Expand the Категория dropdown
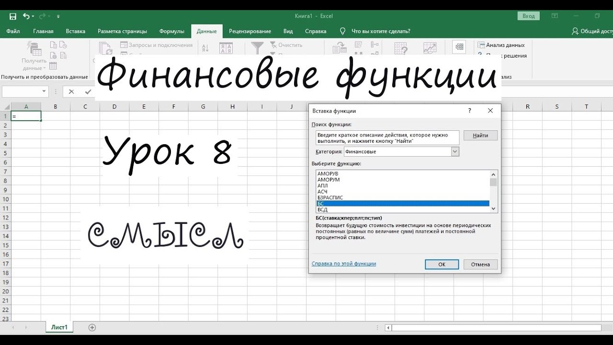 pyautogui.click(x=455, y=151)
